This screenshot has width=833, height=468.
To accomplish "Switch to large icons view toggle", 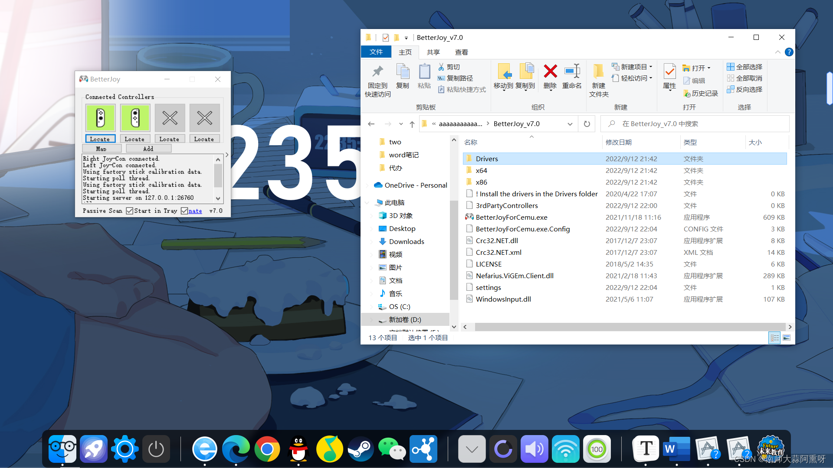I will [x=787, y=338].
